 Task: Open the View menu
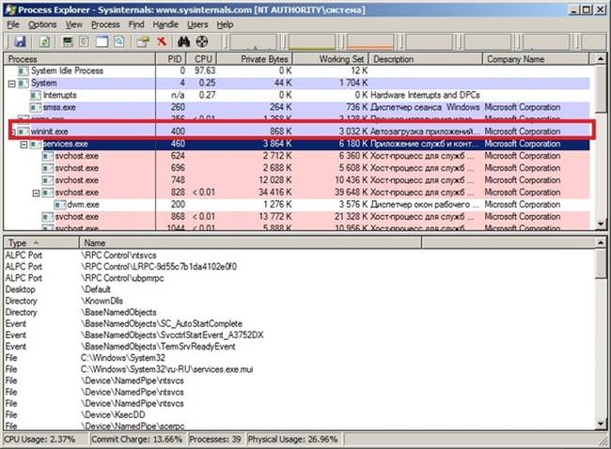tap(74, 24)
